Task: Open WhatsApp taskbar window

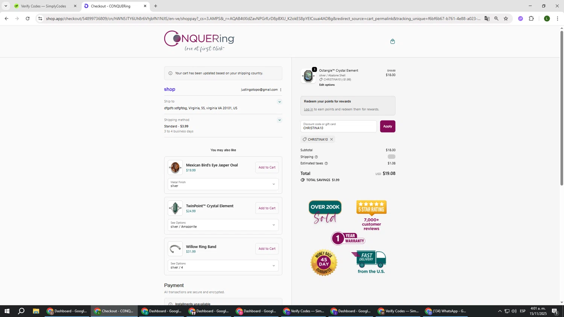Action: [446, 311]
